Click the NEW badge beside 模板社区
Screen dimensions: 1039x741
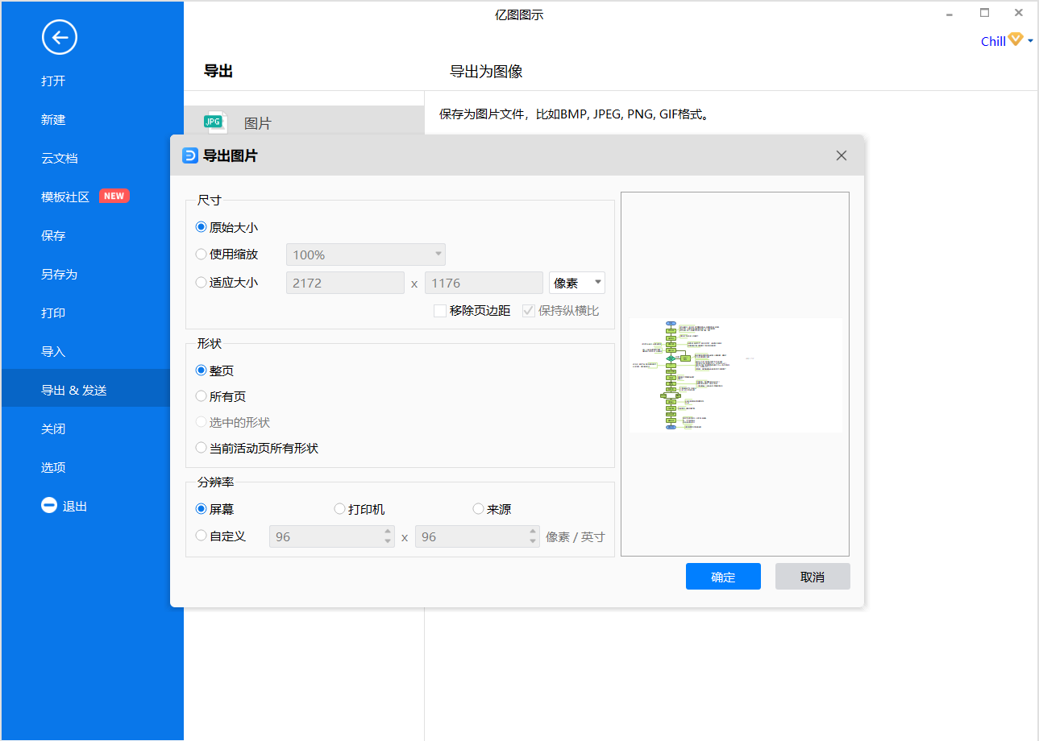click(114, 196)
